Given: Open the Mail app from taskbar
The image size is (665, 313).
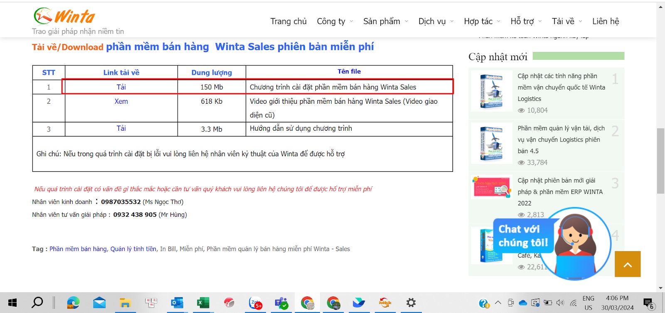Looking at the screenshot, I should tap(99, 303).
